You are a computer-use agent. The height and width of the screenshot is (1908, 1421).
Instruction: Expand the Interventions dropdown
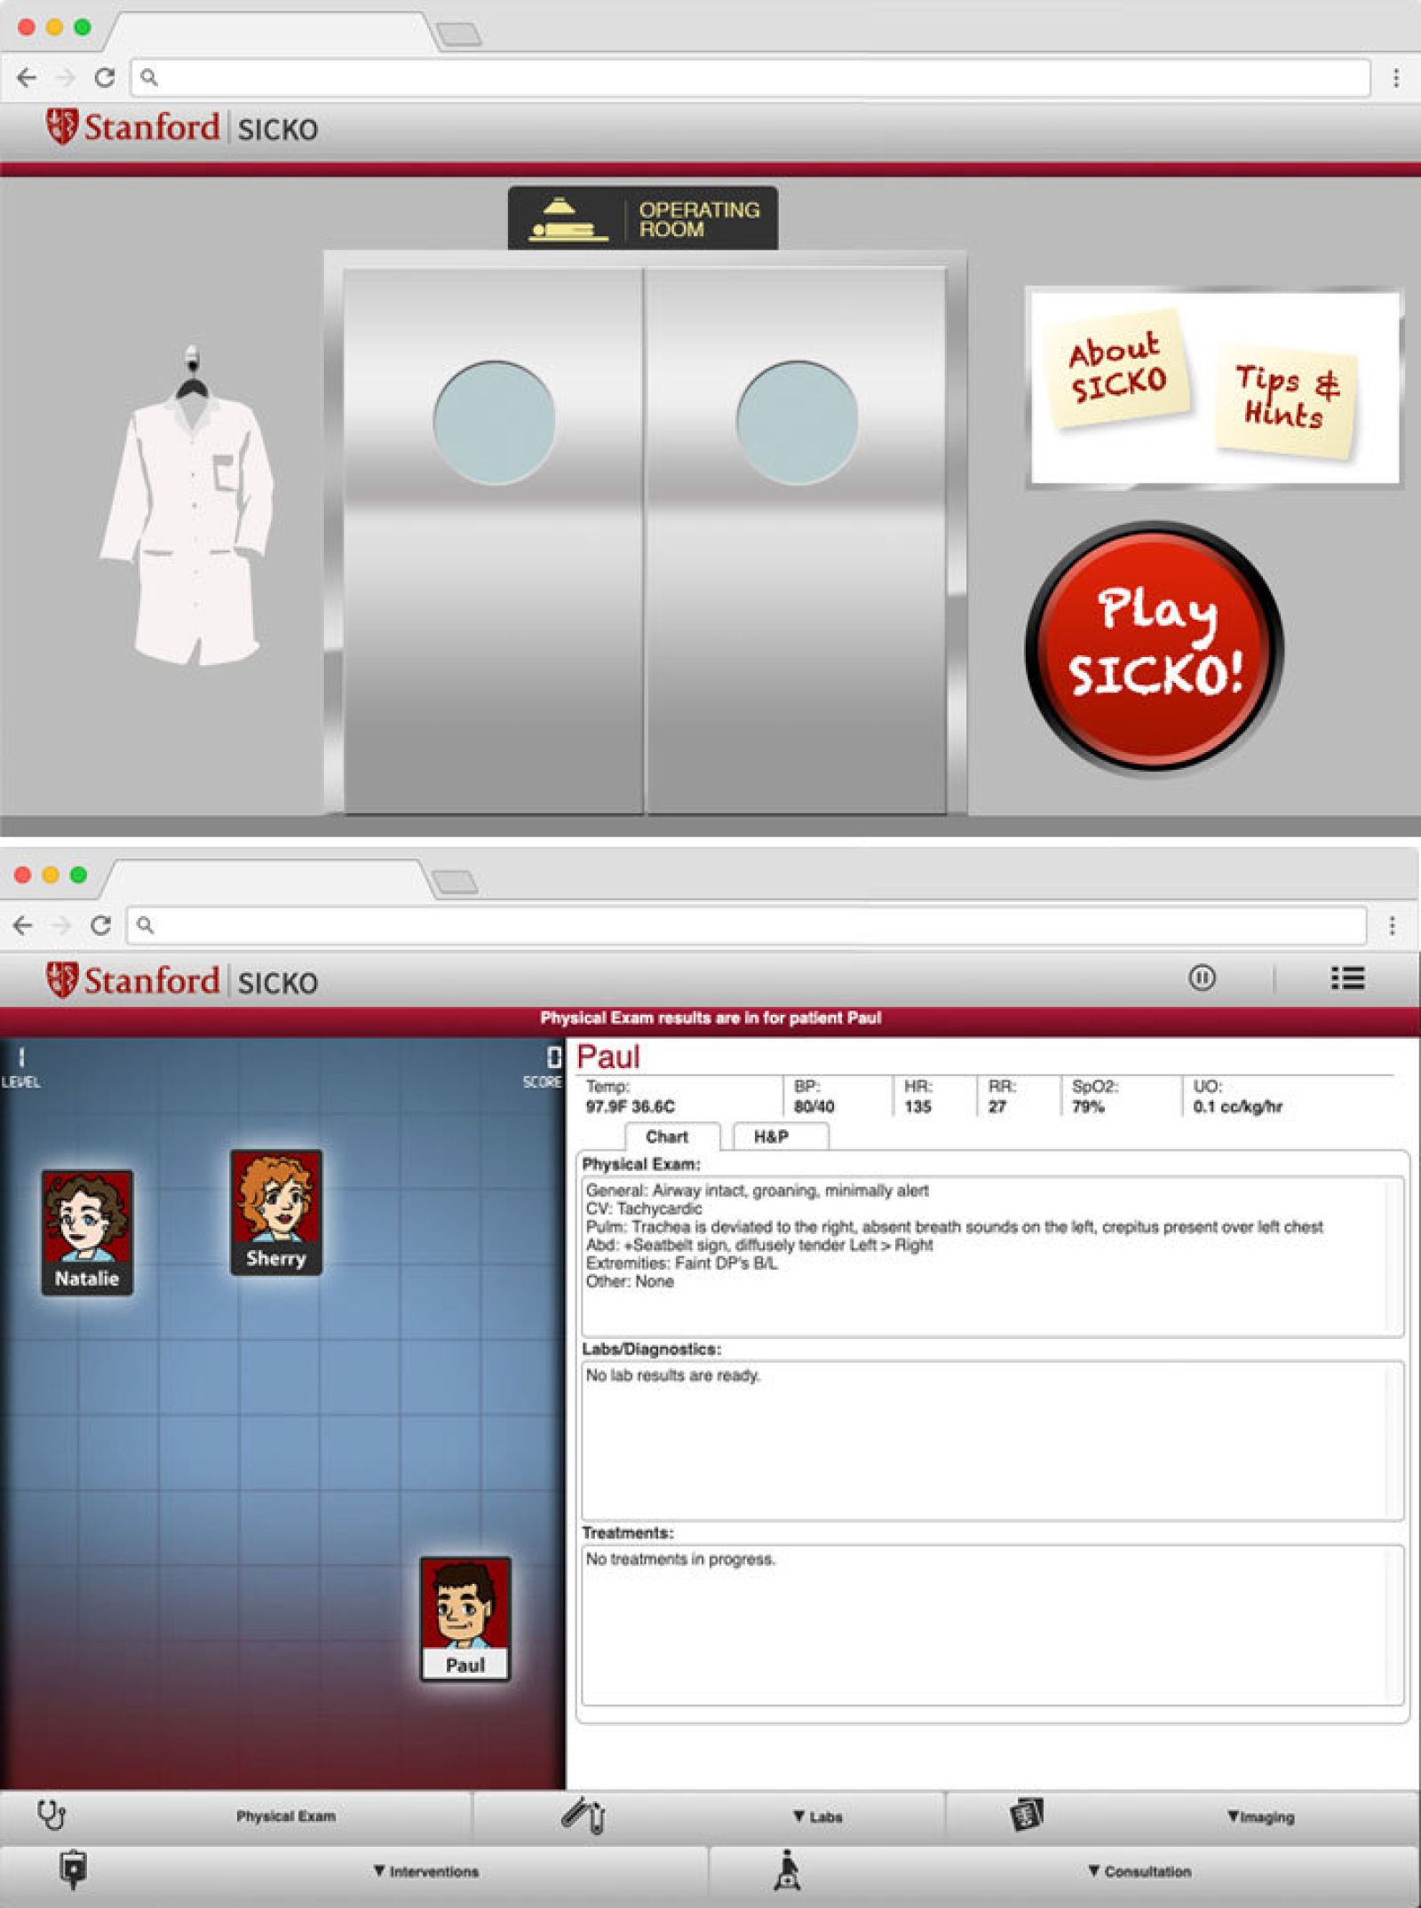pos(425,1872)
